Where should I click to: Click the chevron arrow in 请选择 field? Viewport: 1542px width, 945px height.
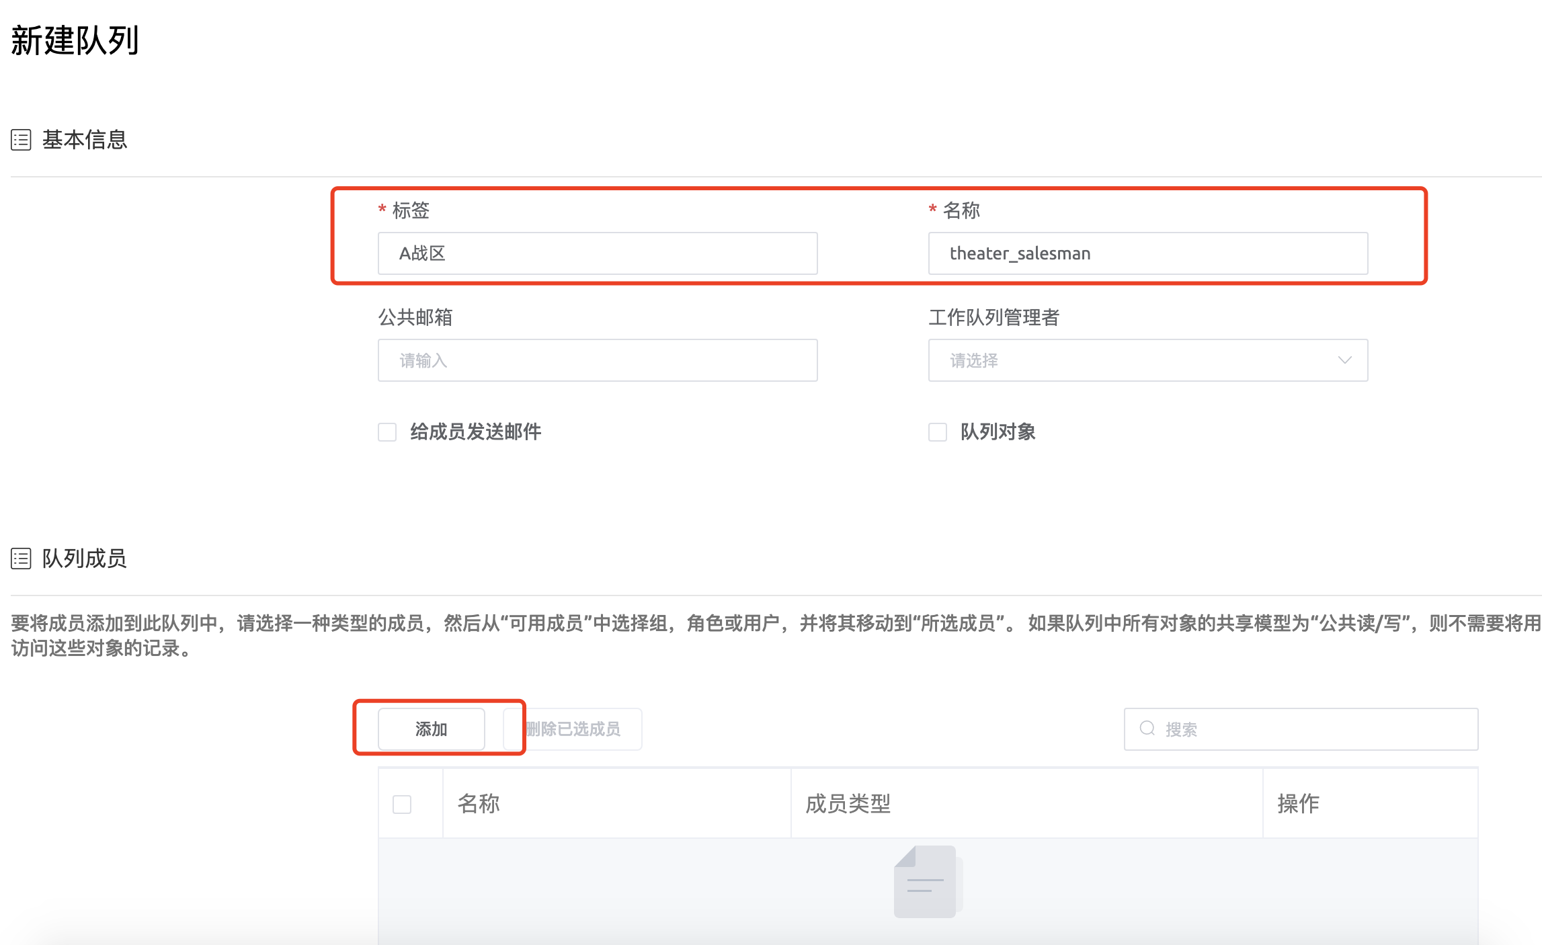[x=1344, y=360]
